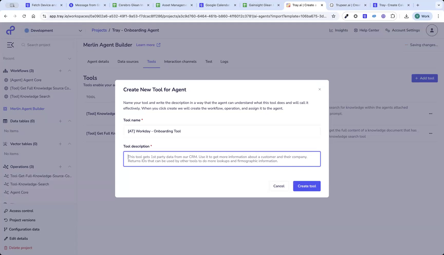Open Account Settings via the gear icon

[387, 30]
